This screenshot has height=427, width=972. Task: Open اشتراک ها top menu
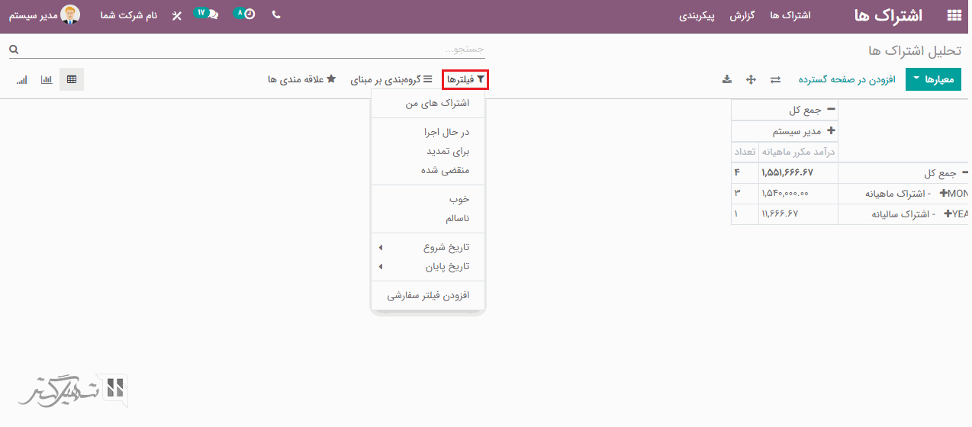(790, 15)
